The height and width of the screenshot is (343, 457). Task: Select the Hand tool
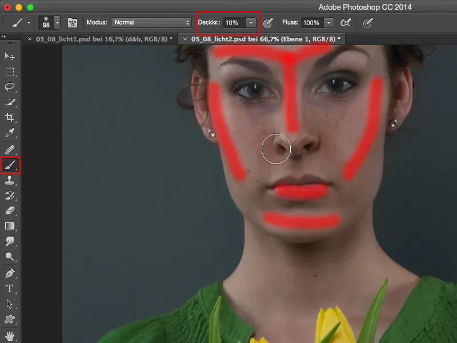click(10, 336)
